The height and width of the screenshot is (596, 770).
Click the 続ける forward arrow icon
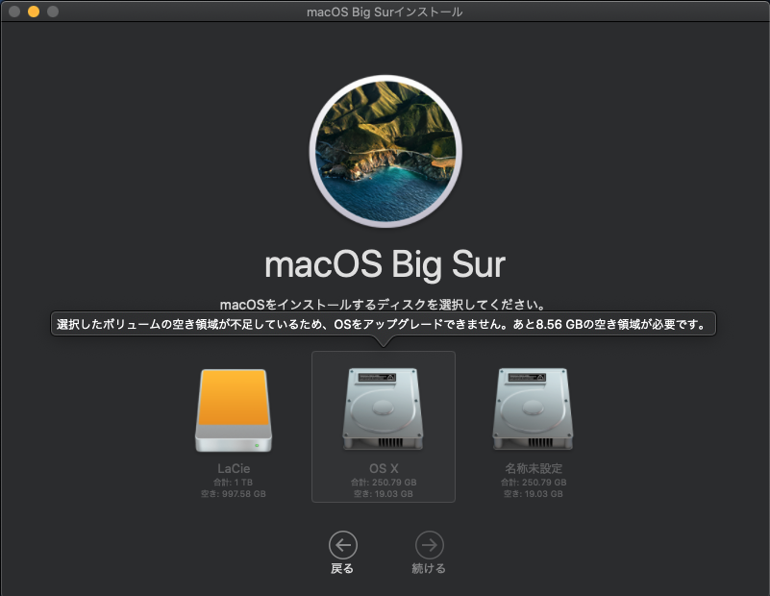click(x=429, y=545)
